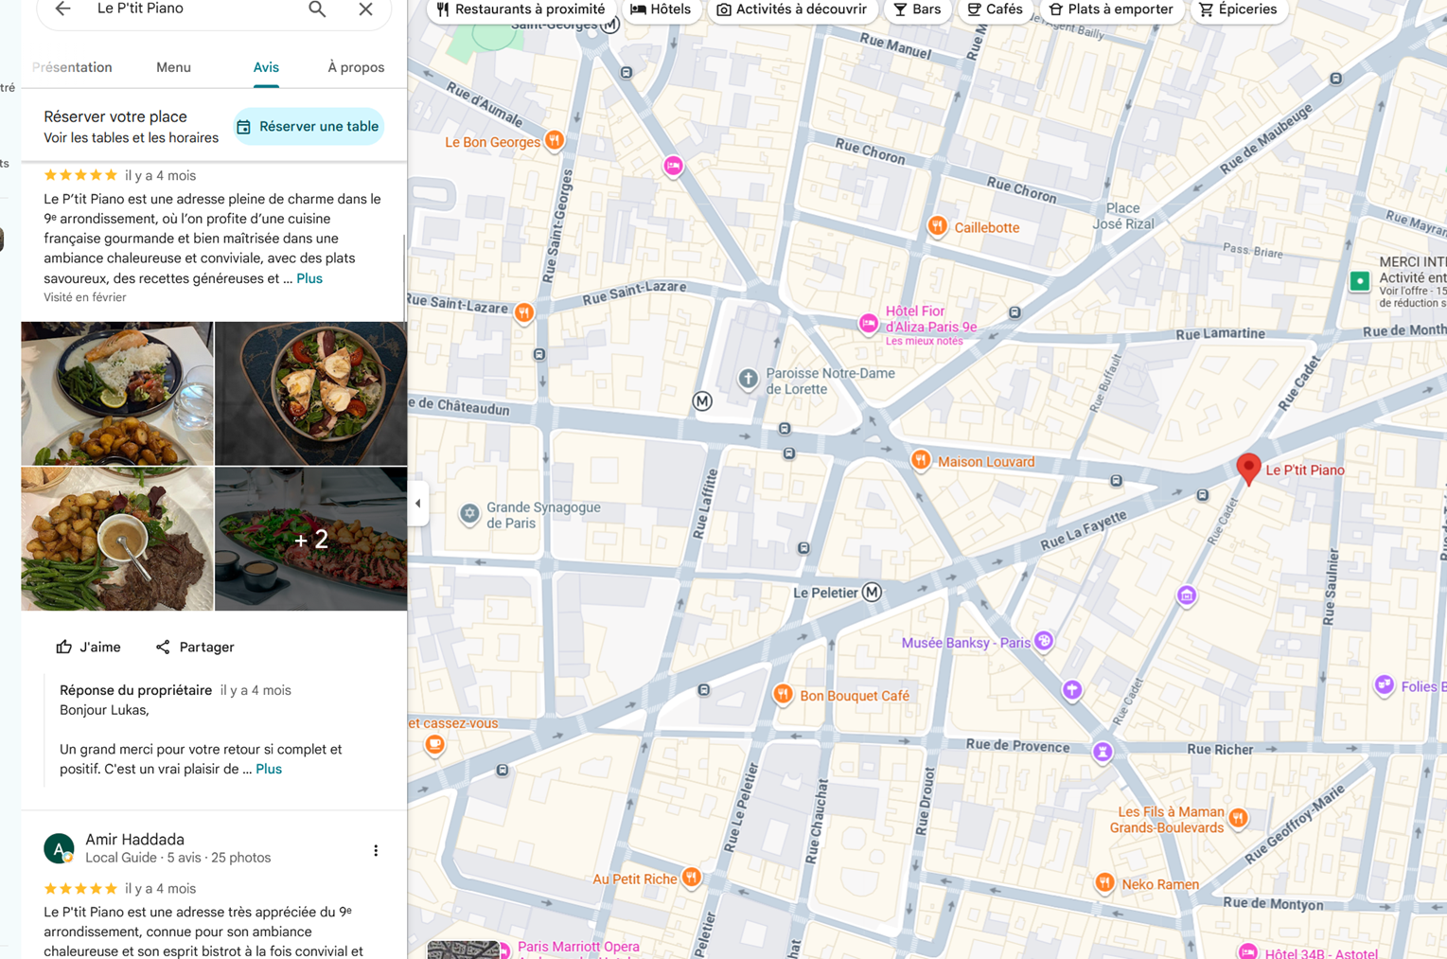Click Caillebotte restaurant marker
The image size is (1447, 959).
click(x=937, y=226)
